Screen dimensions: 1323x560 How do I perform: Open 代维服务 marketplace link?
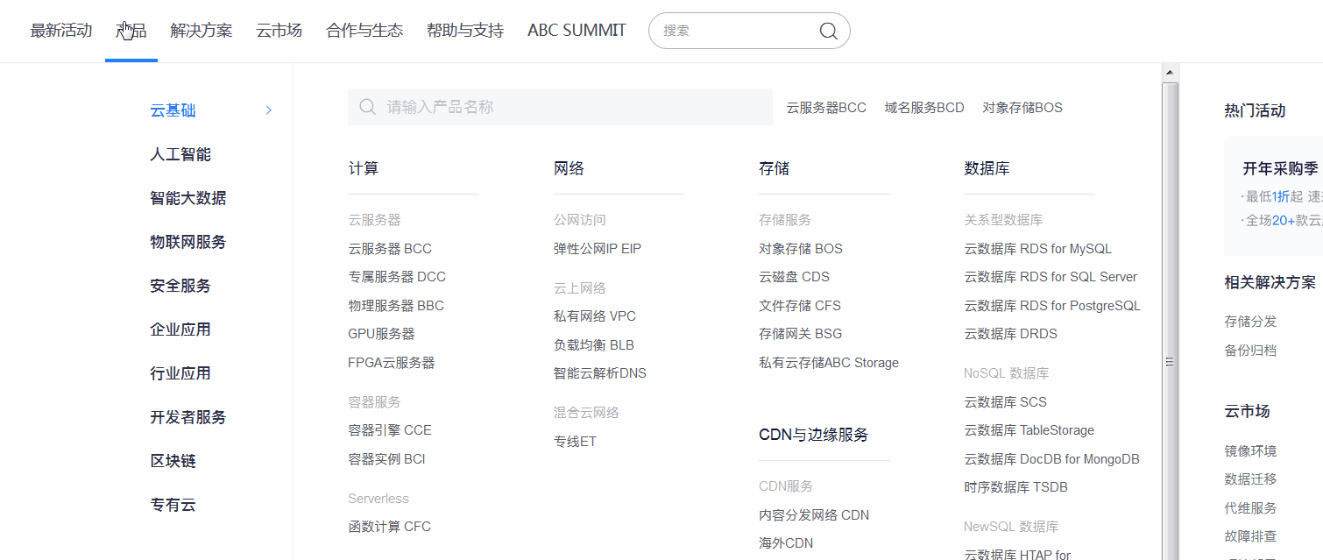click(x=1250, y=508)
